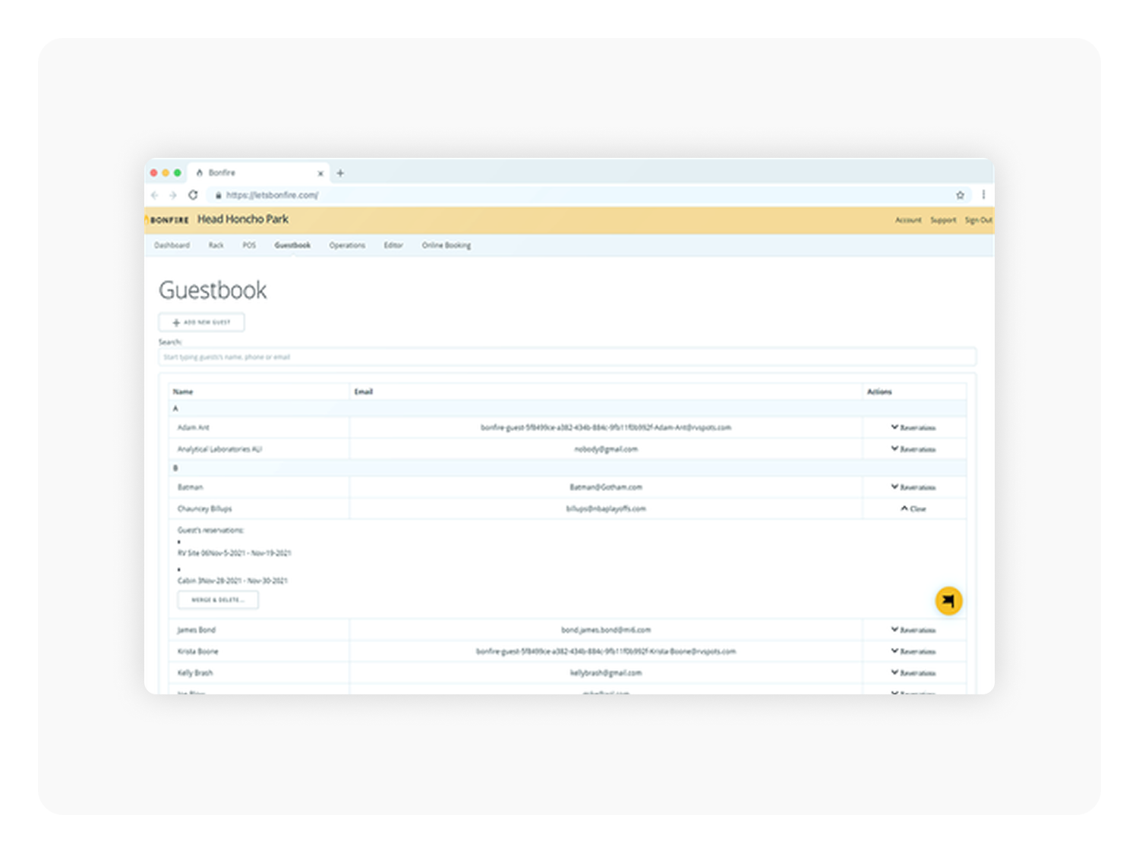Click the kellybrash@gmail.com email
Viewport: 1139px width, 853px height.
click(606, 672)
